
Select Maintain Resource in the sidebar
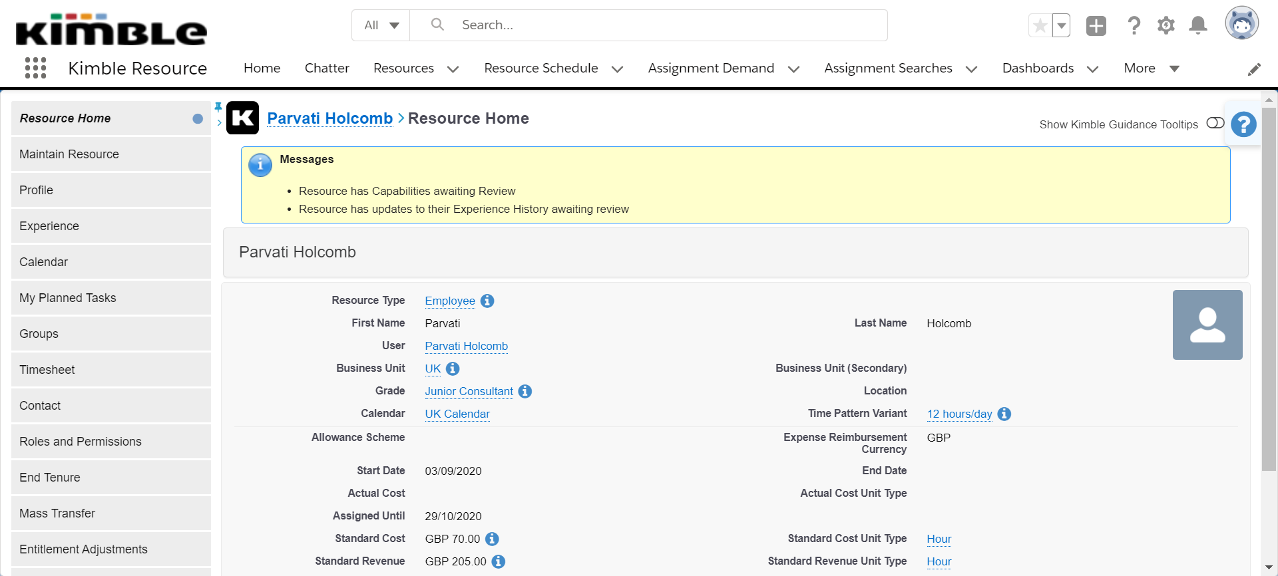click(111, 154)
